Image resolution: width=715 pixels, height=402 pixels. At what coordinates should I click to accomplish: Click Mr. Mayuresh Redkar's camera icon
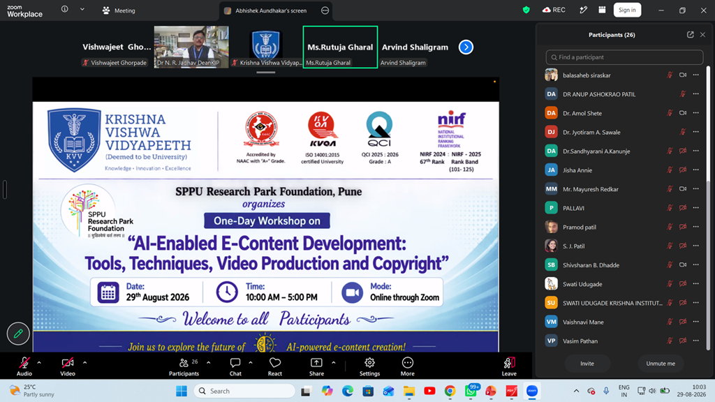[683, 188]
